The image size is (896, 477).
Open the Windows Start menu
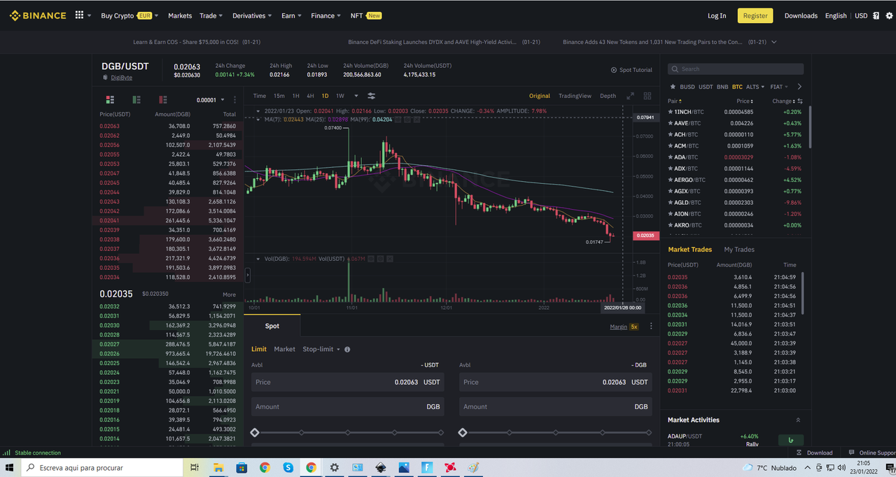point(10,467)
